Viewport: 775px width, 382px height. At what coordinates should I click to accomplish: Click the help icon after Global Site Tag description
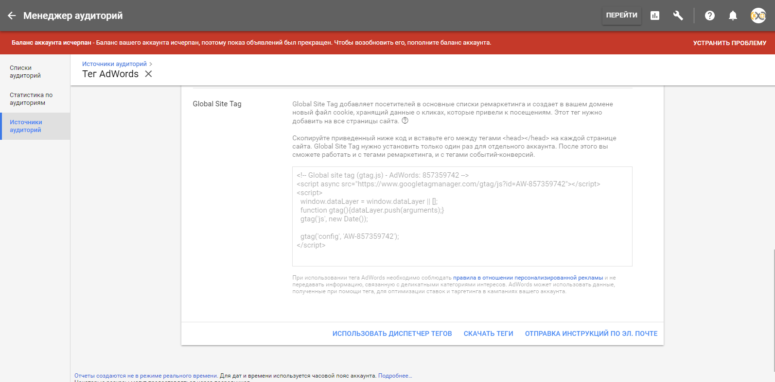405,121
